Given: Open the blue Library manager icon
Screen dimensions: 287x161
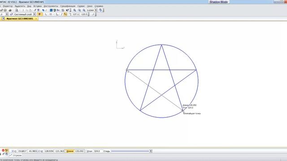Looking at the screenshot, I should coord(51,10).
